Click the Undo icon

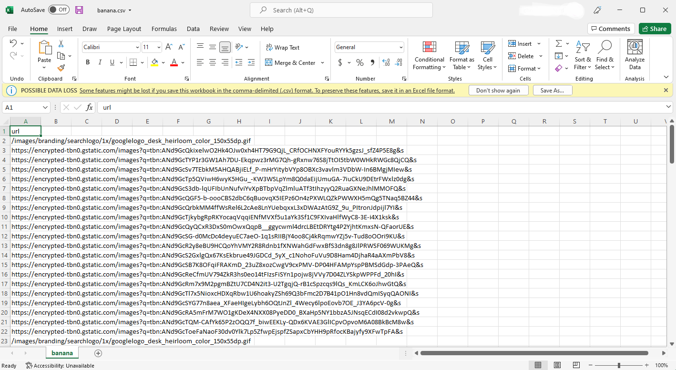point(13,43)
